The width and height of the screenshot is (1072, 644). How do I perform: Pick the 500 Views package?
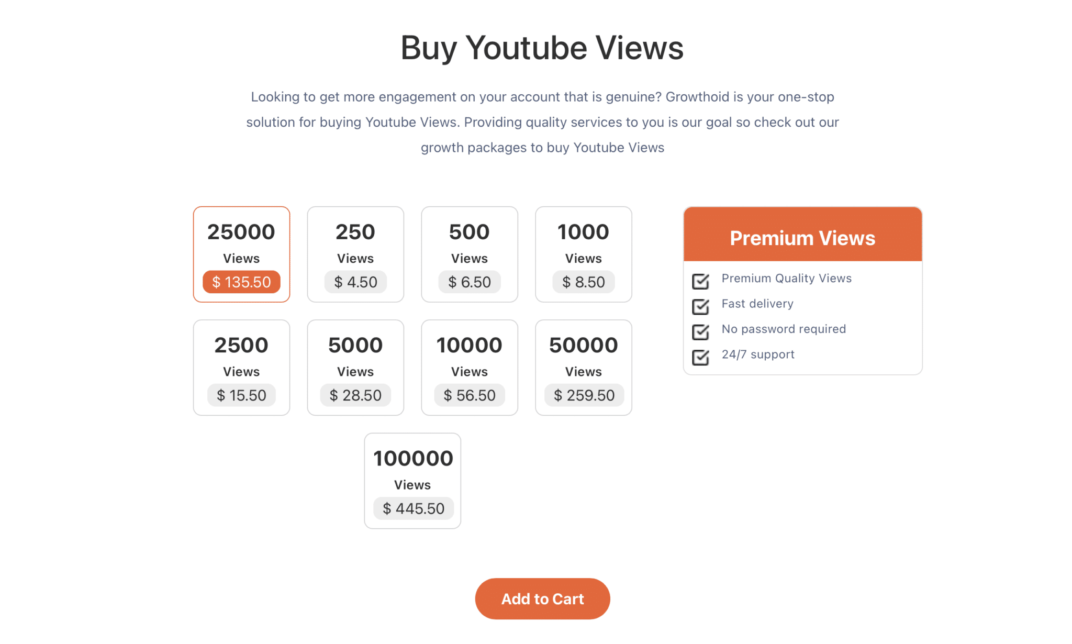pos(470,254)
